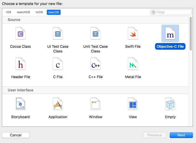Image resolution: width=196 pixels, height=143 pixels.
Task: Choose the View template icon
Action: pyautogui.click(x=133, y=104)
